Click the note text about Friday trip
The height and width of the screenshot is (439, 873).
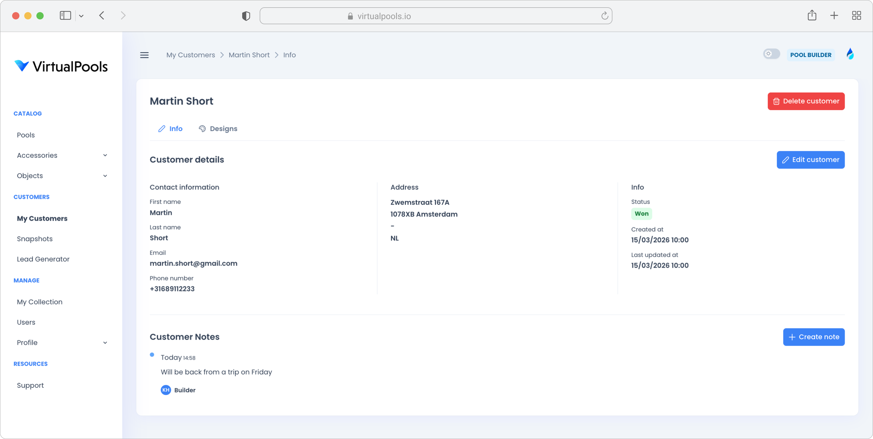tap(216, 372)
